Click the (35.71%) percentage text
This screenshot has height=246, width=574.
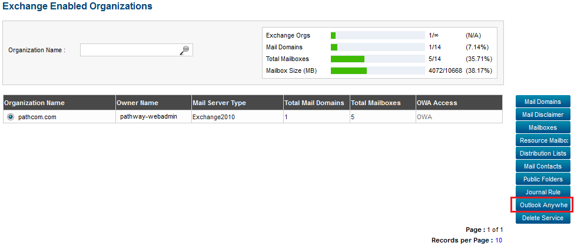[x=479, y=59]
